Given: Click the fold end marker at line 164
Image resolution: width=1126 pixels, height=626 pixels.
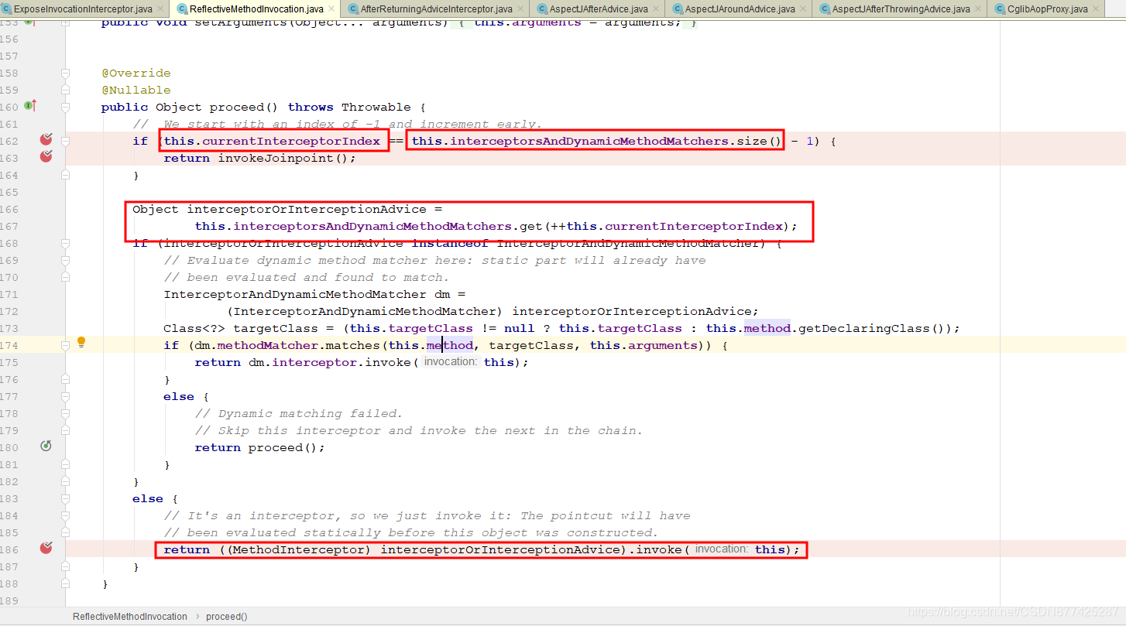Looking at the screenshot, I should (x=66, y=176).
